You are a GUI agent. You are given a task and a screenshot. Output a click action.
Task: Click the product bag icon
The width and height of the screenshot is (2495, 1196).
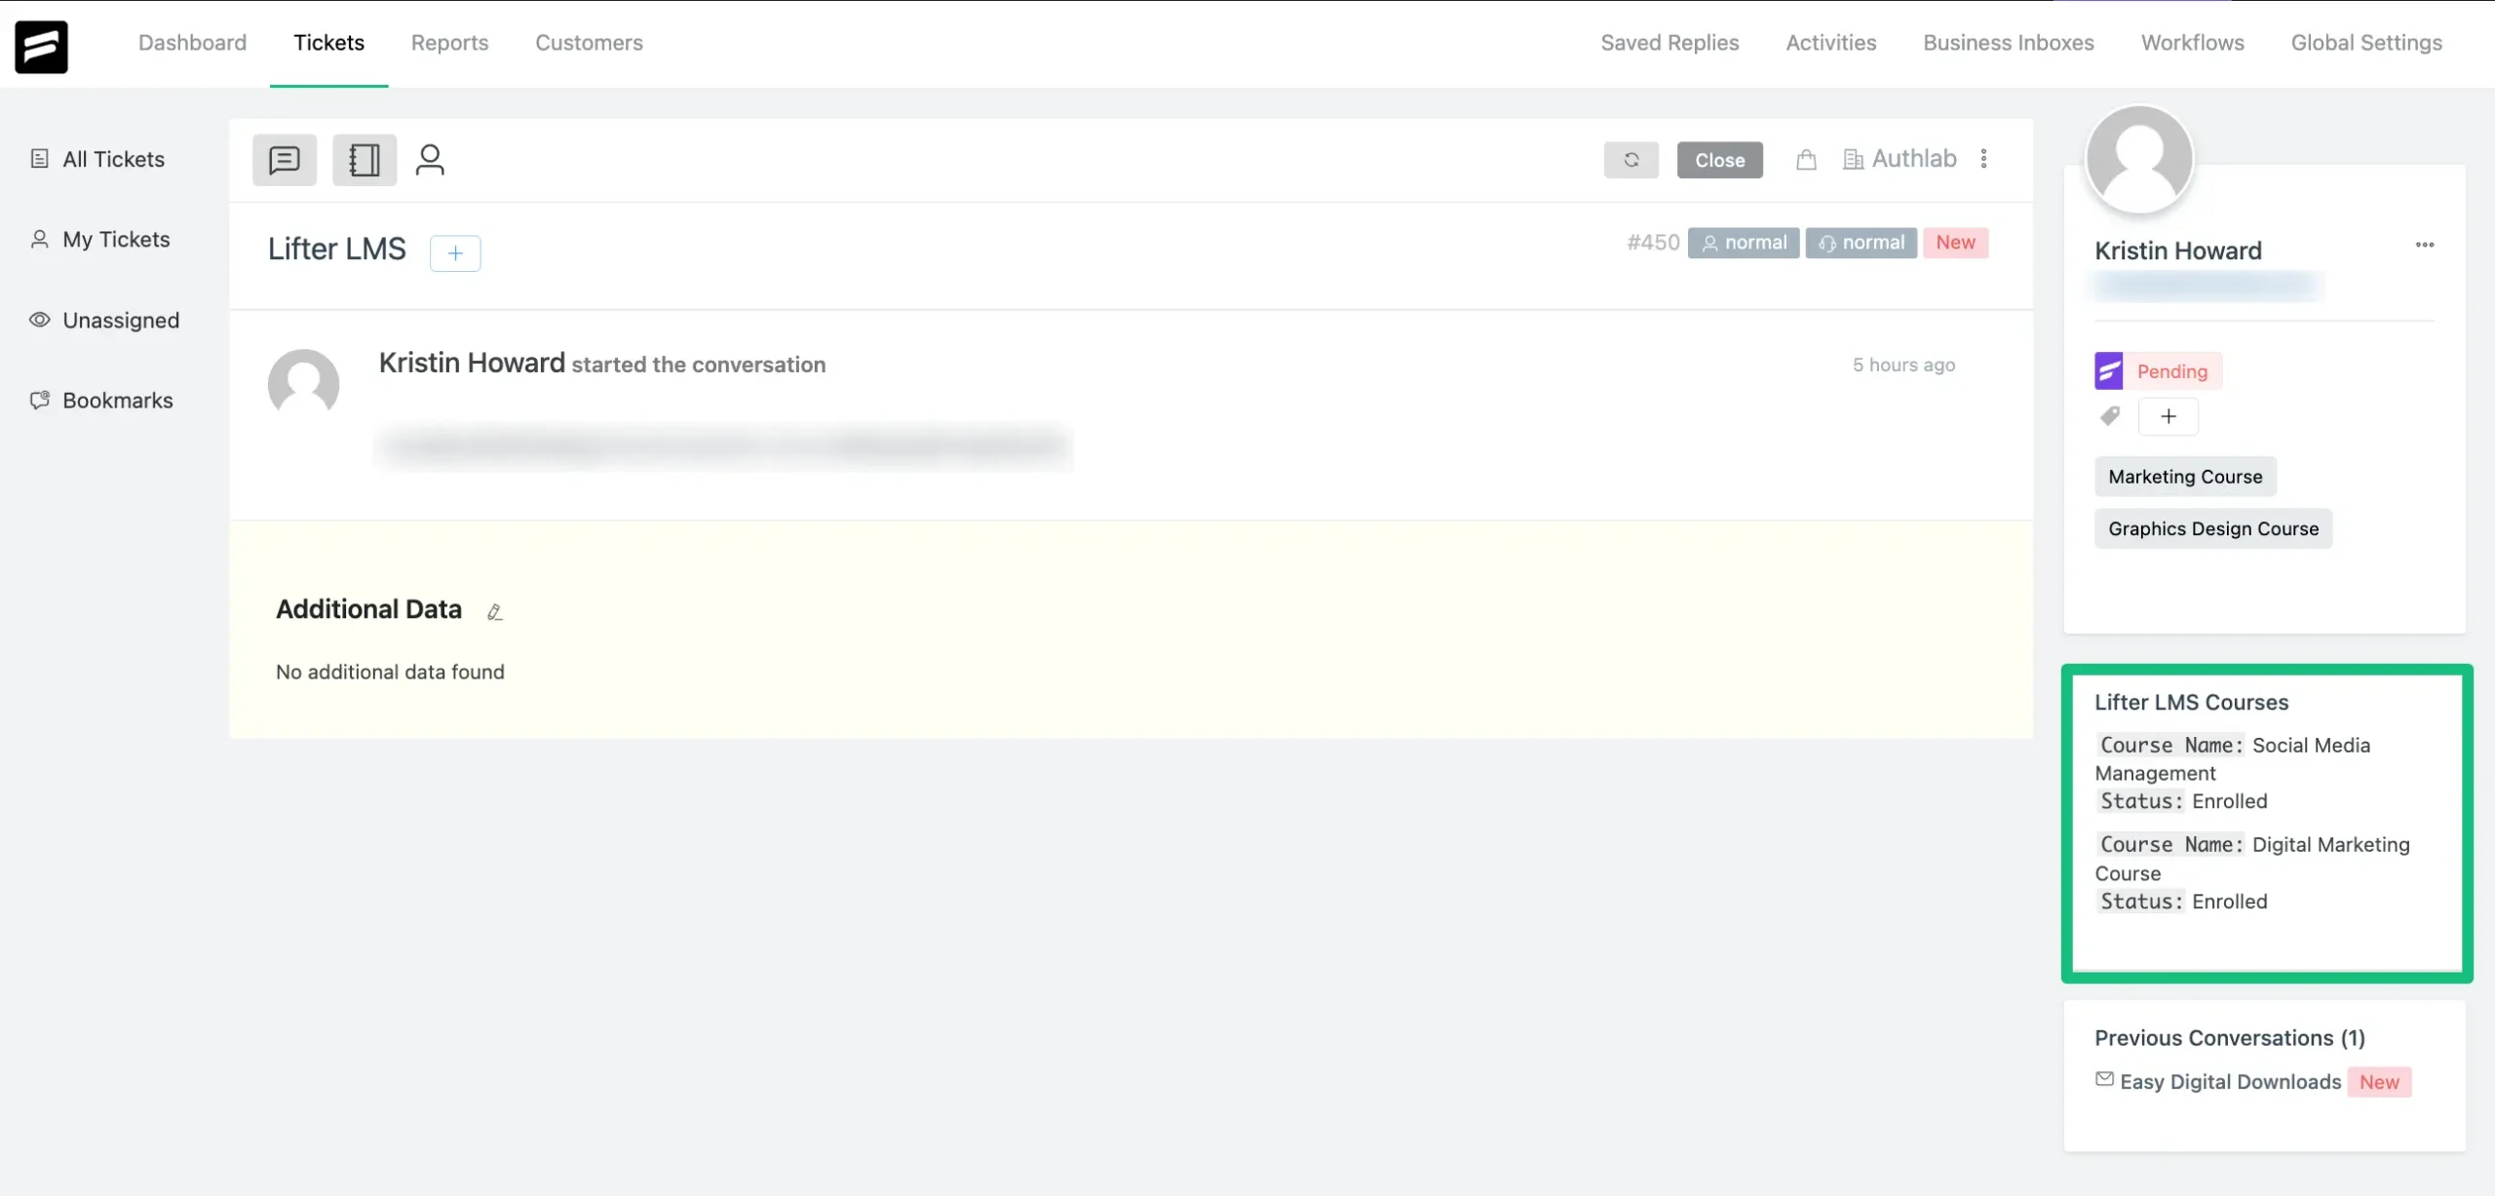[1806, 160]
